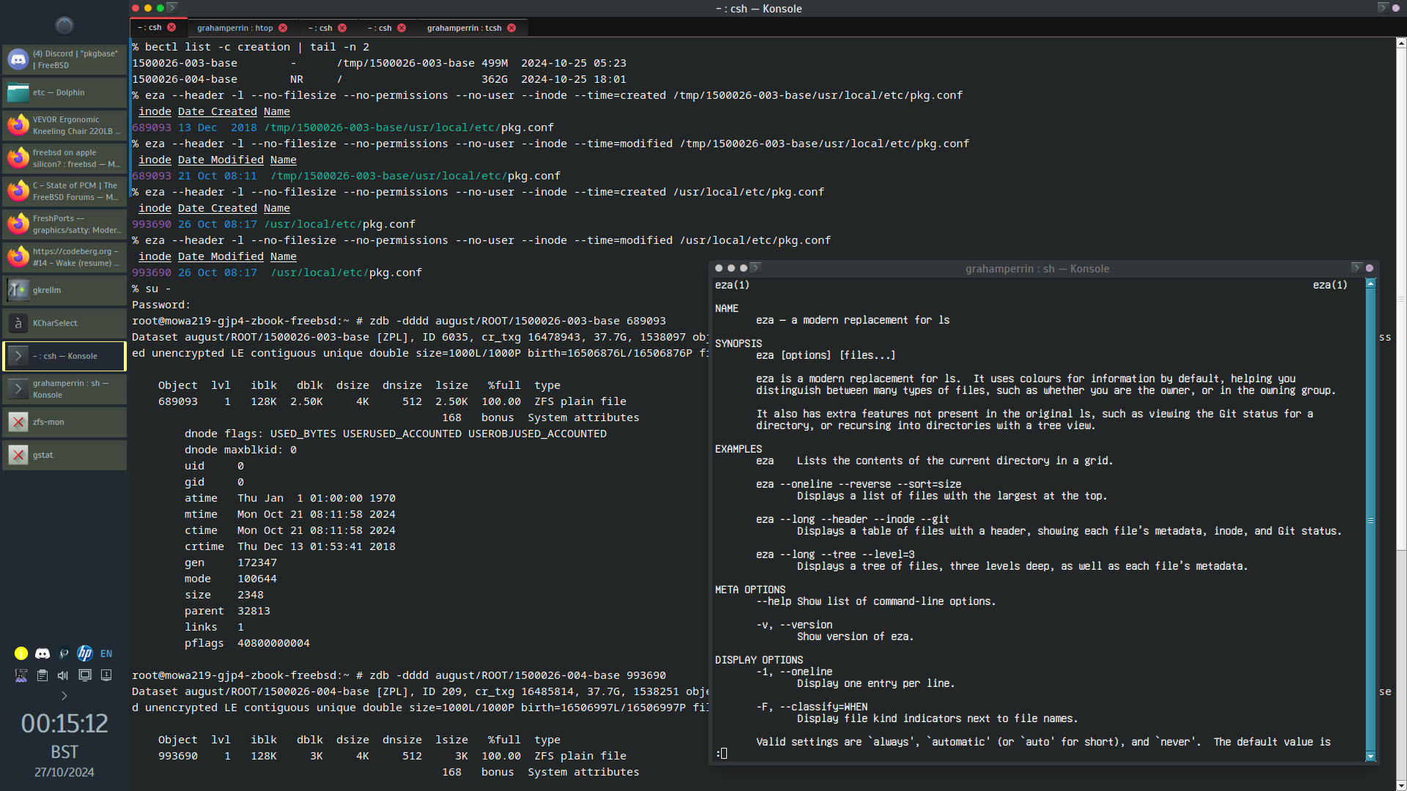Image resolution: width=1407 pixels, height=791 pixels.
Task: Open the codeberg.org Wake resume Firefox window
Action: [x=64, y=257]
